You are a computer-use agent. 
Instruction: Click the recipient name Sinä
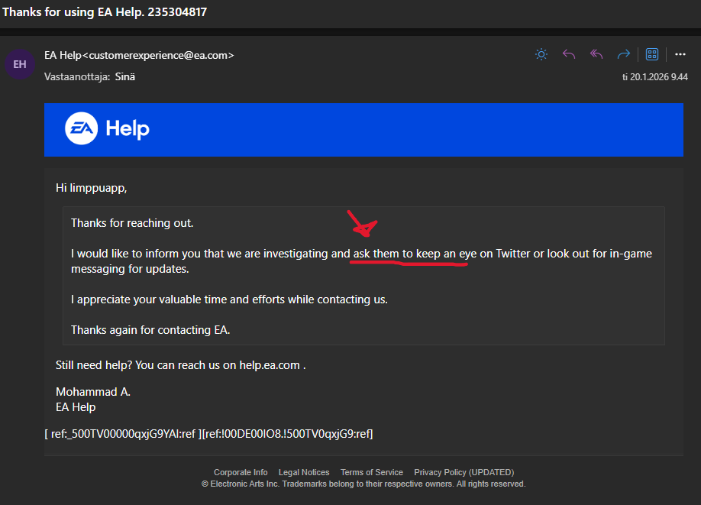click(125, 77)
